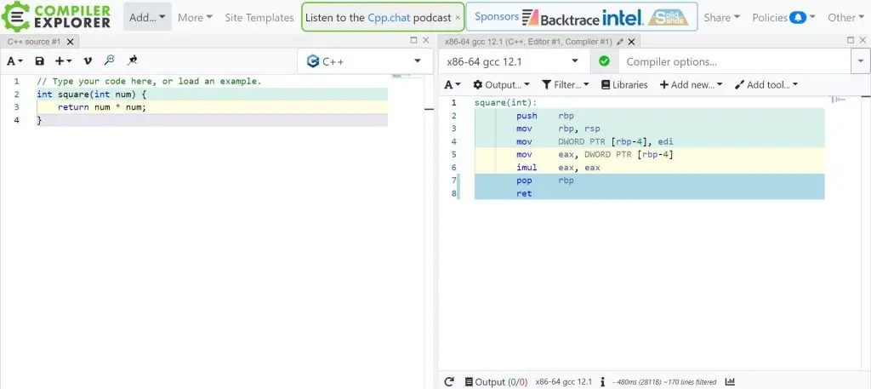The width and height of the screenshot is (871, 389).
Task: Click the '480ms (2811B) ~170 lines filtered' status
Action: (x=664, y=382)
